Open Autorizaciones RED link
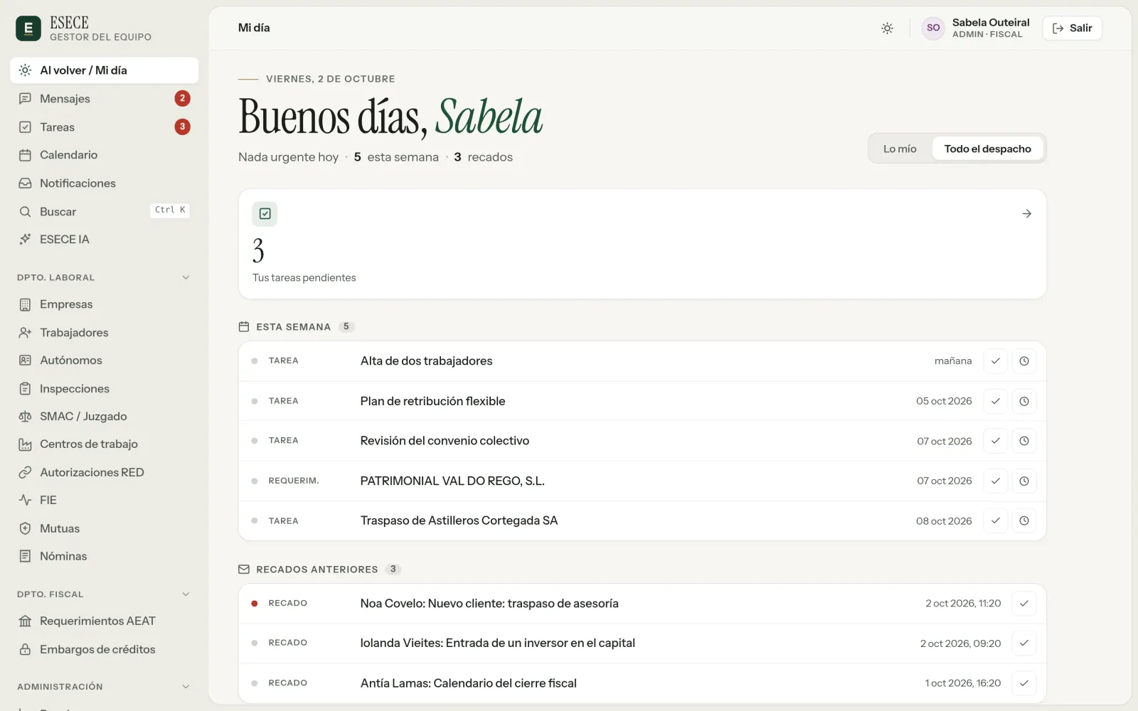 coord(104,473)
